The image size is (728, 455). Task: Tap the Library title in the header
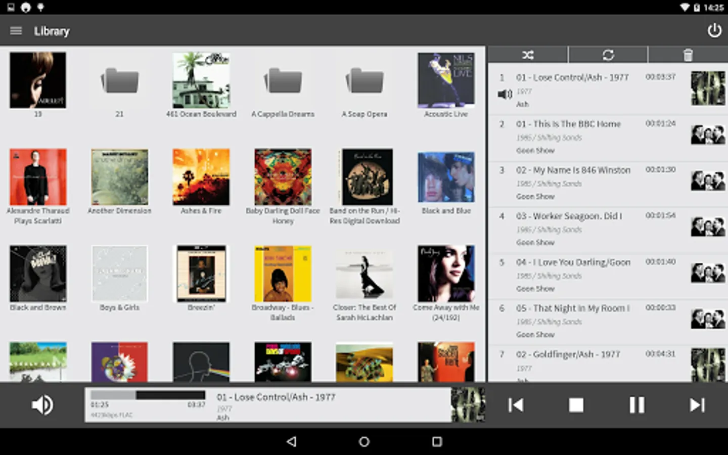[x=52, y=31]
